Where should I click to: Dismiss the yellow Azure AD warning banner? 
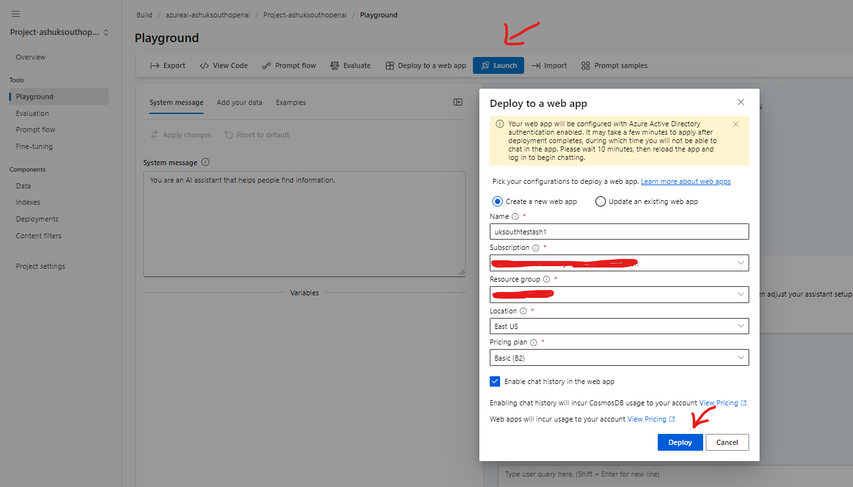(736, 124)
